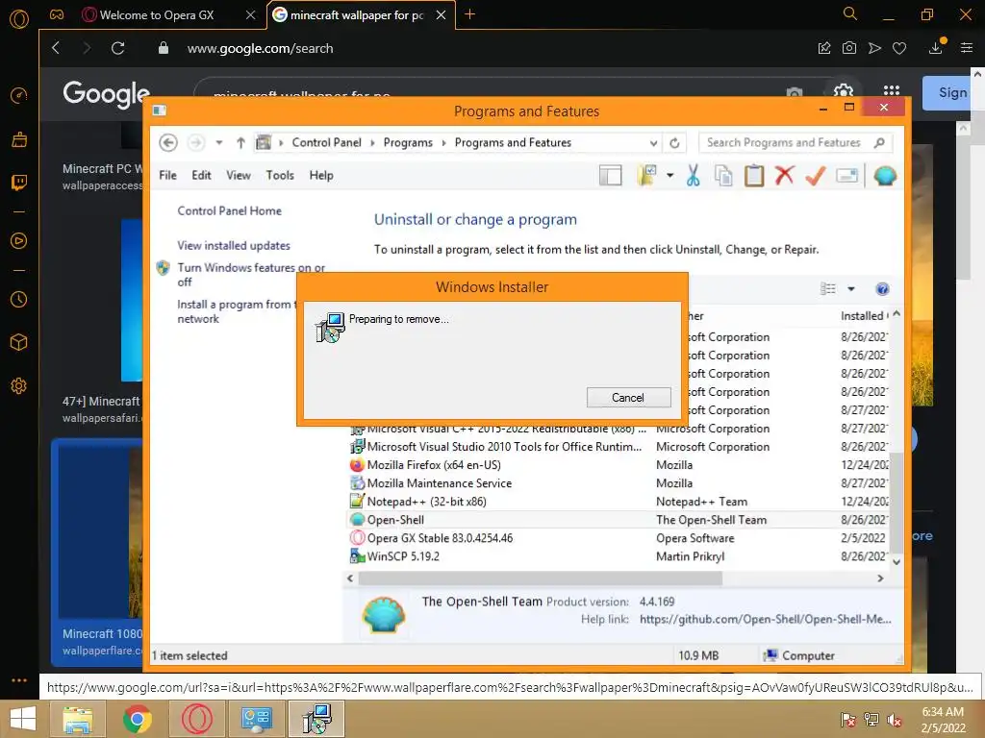Select WinSCP 5.19.2 row
The image size is (985, 738).
tap(620, 556)
